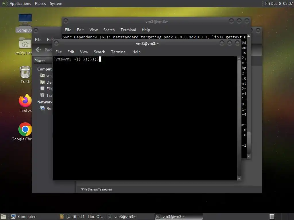Open window menu button of file manager

[x=36, y=30]
